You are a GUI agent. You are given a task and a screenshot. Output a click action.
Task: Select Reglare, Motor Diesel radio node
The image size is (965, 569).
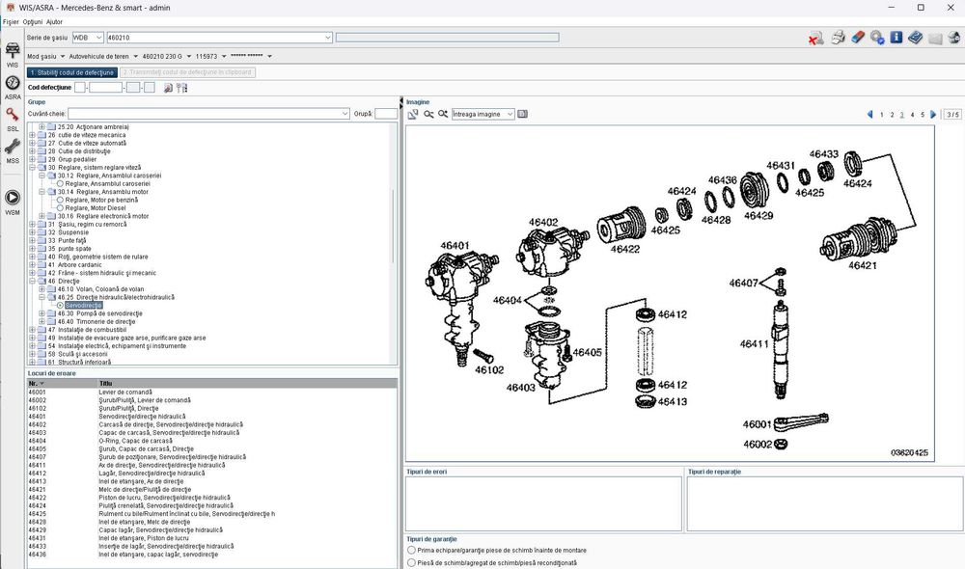[60, 208]
